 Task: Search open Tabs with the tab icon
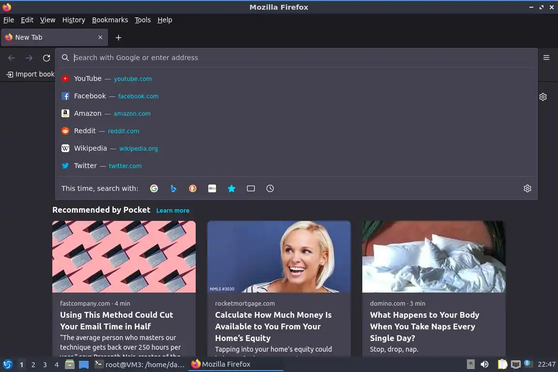point(251,188)
